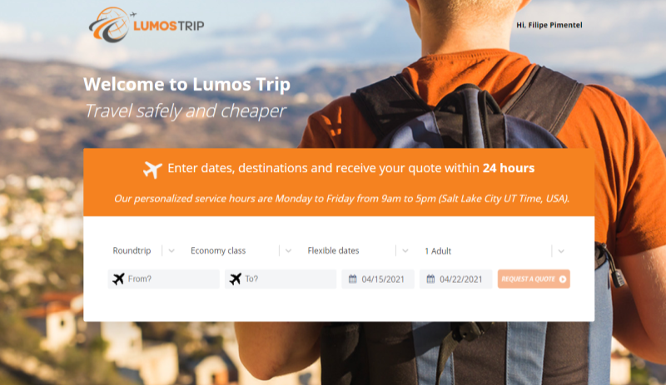
Task: Click the airplane icon in To field
Action: point(236,279)
